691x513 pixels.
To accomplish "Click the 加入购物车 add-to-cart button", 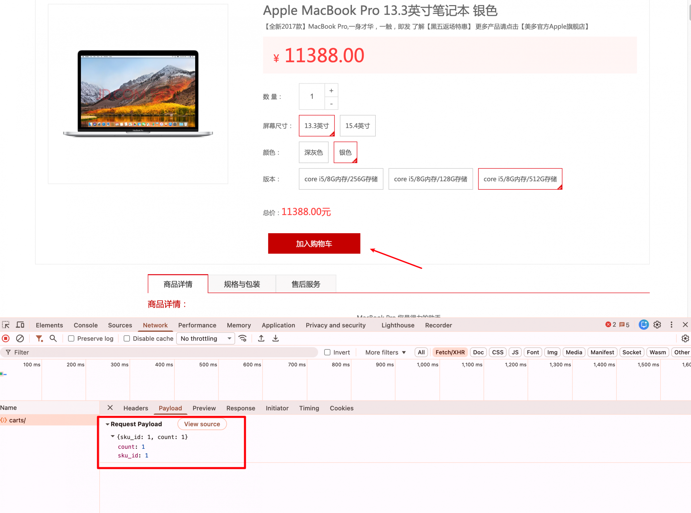I will point(314,243).
